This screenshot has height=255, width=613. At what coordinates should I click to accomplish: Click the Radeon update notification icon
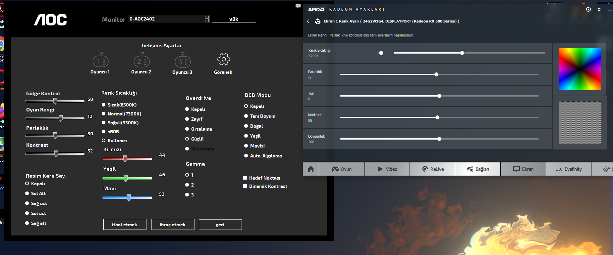[588, 9]
